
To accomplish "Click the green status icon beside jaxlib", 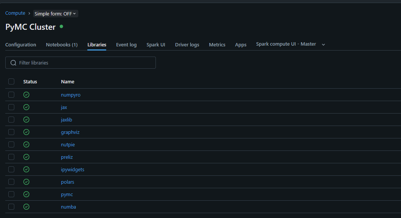I will coord(26,120).
